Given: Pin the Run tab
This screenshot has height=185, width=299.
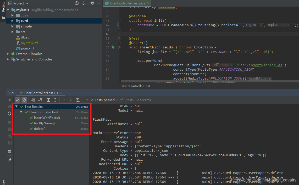Looking at the screenshot, I should click(10, 160).
